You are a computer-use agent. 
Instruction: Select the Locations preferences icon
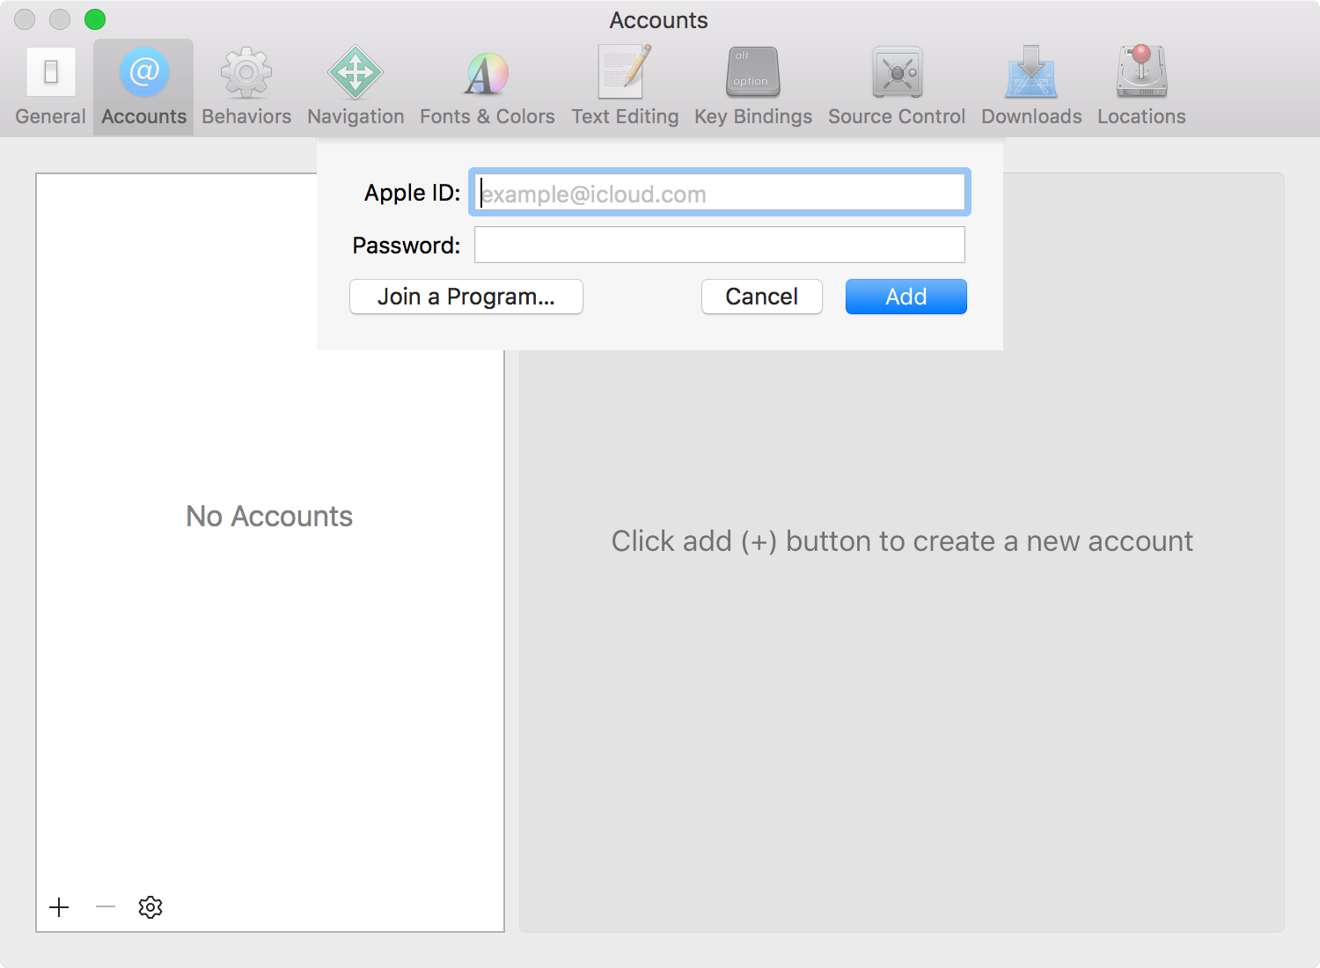[1140, 84]
